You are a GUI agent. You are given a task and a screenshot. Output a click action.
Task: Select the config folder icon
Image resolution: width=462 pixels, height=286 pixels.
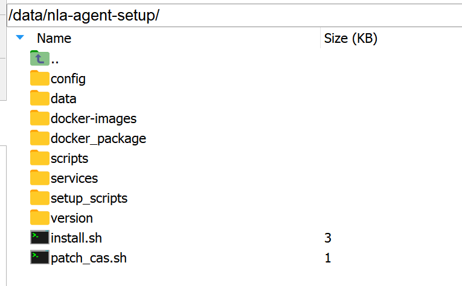[x=39, y=78]
